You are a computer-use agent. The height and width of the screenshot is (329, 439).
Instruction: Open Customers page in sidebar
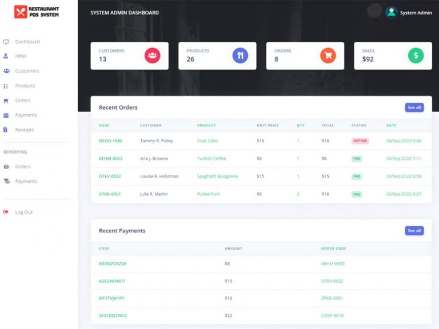(x=27, y=71)
